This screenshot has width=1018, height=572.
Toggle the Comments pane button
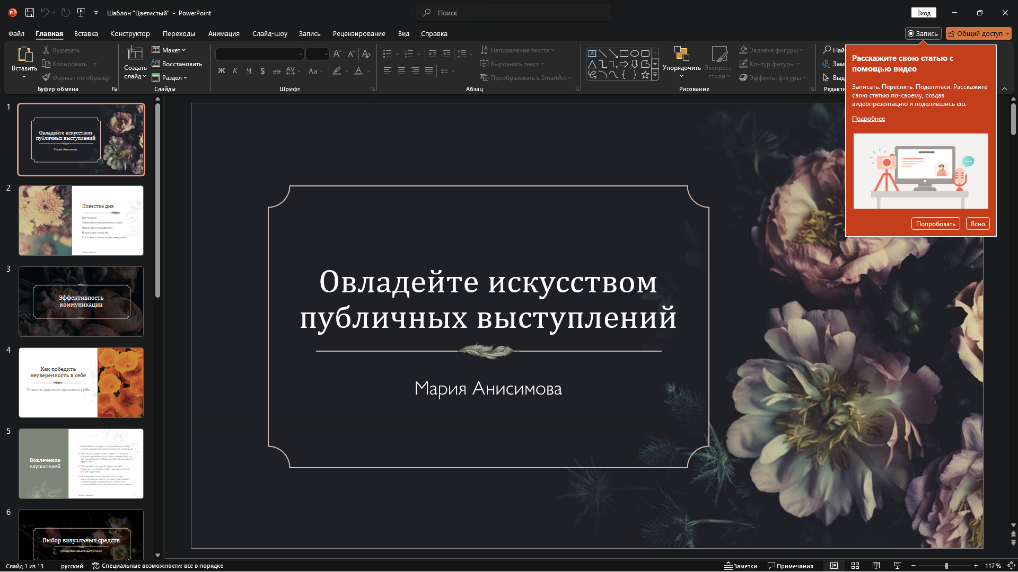tap(790, 566)
